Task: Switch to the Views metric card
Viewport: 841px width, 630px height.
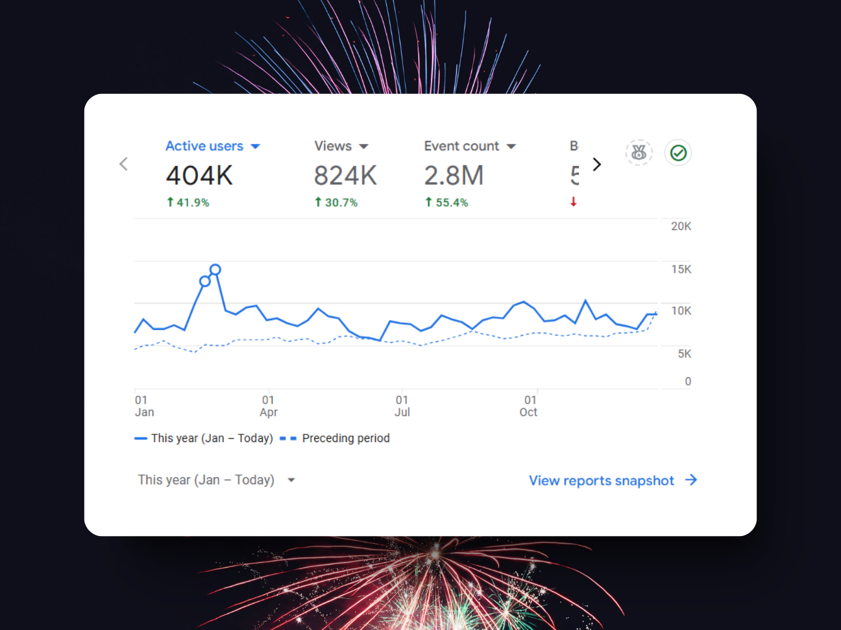Action: click(x=345, y=174)
